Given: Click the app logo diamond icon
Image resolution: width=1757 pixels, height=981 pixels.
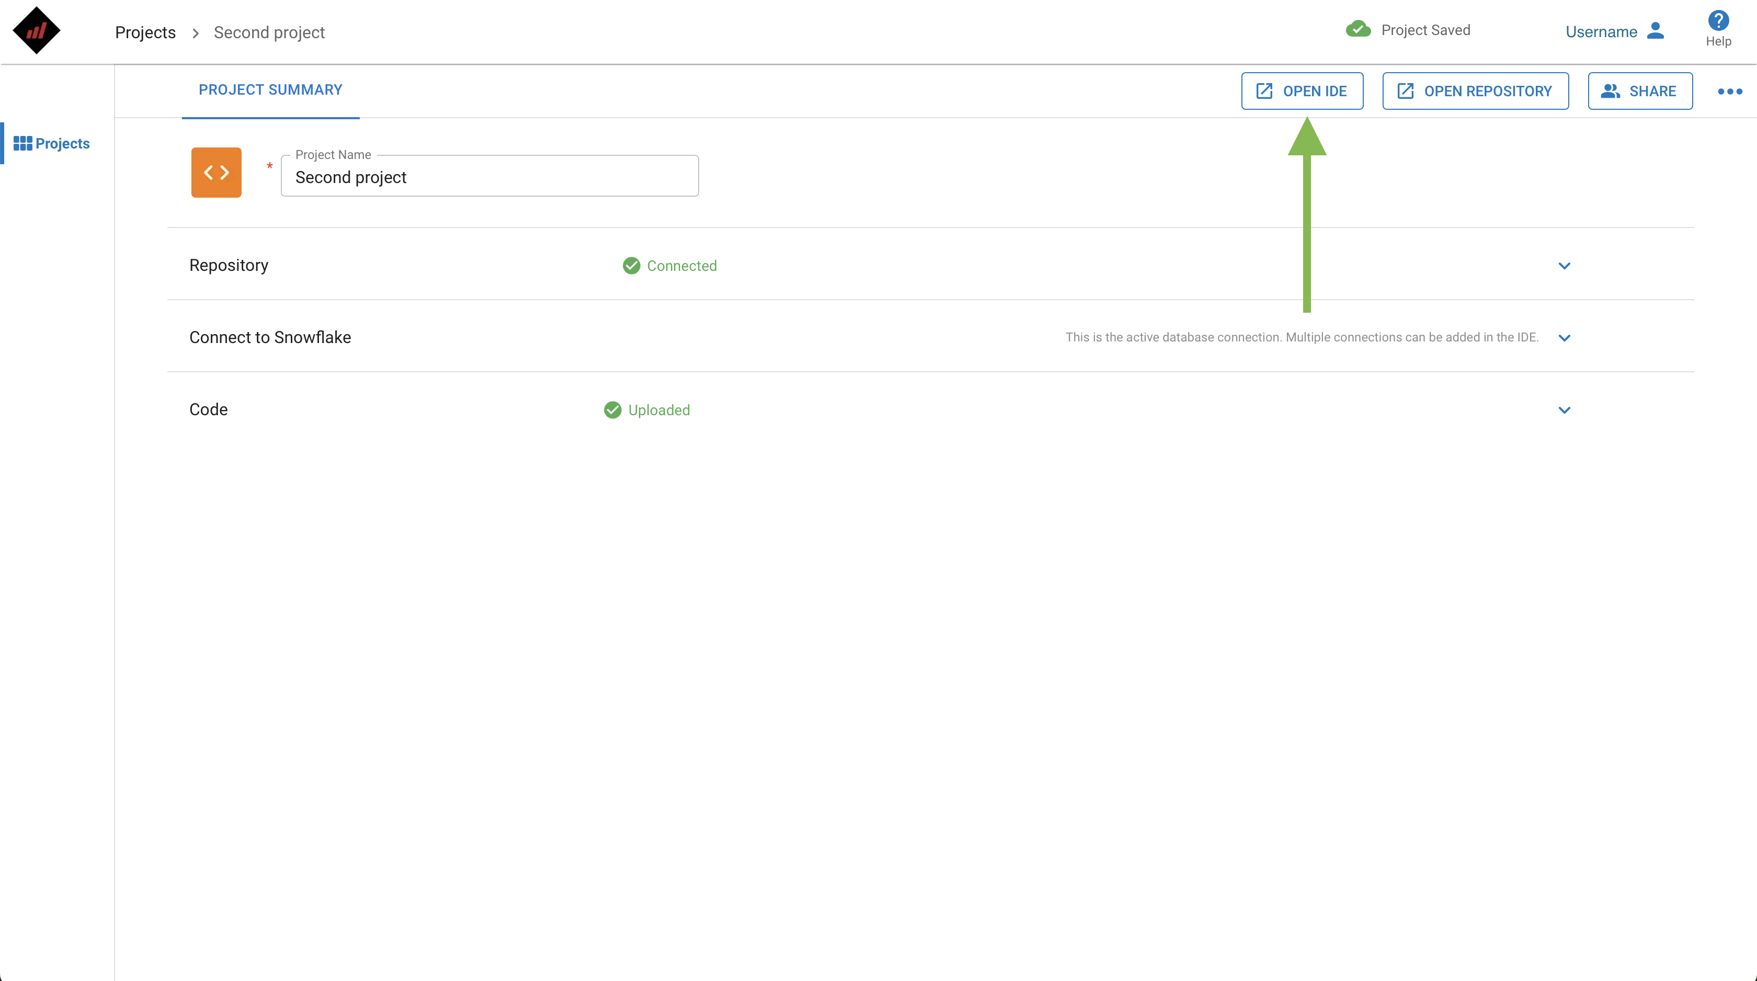Looking at the screenshot, I should (36, 31).
